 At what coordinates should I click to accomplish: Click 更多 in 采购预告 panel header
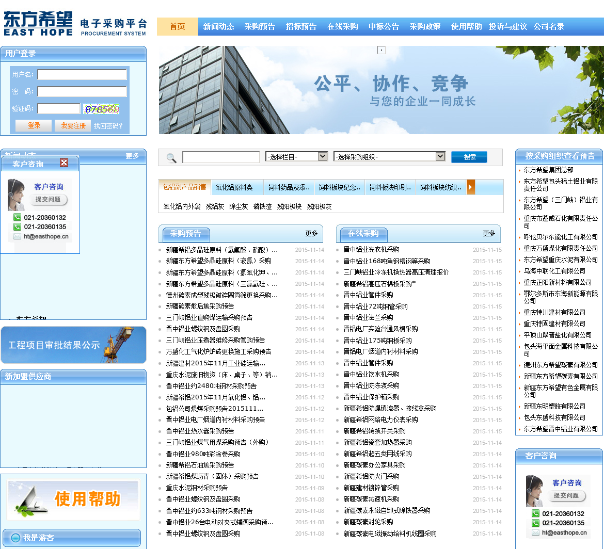pos(311,233)
